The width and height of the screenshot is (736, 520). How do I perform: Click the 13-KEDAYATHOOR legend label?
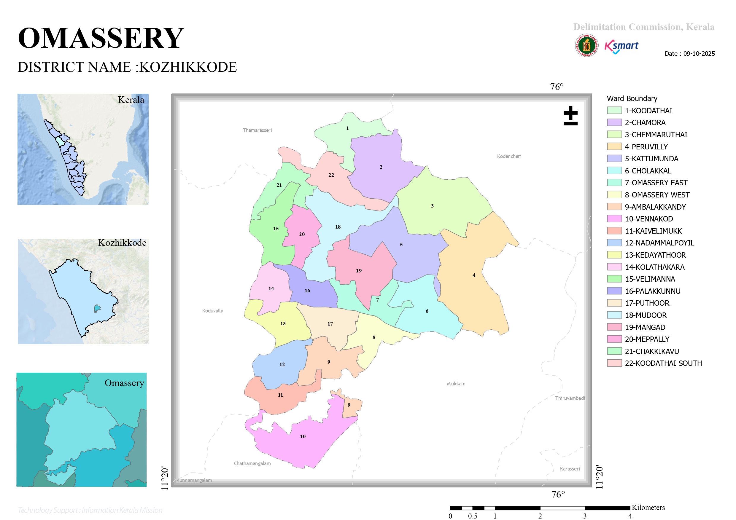click(655, 255)
